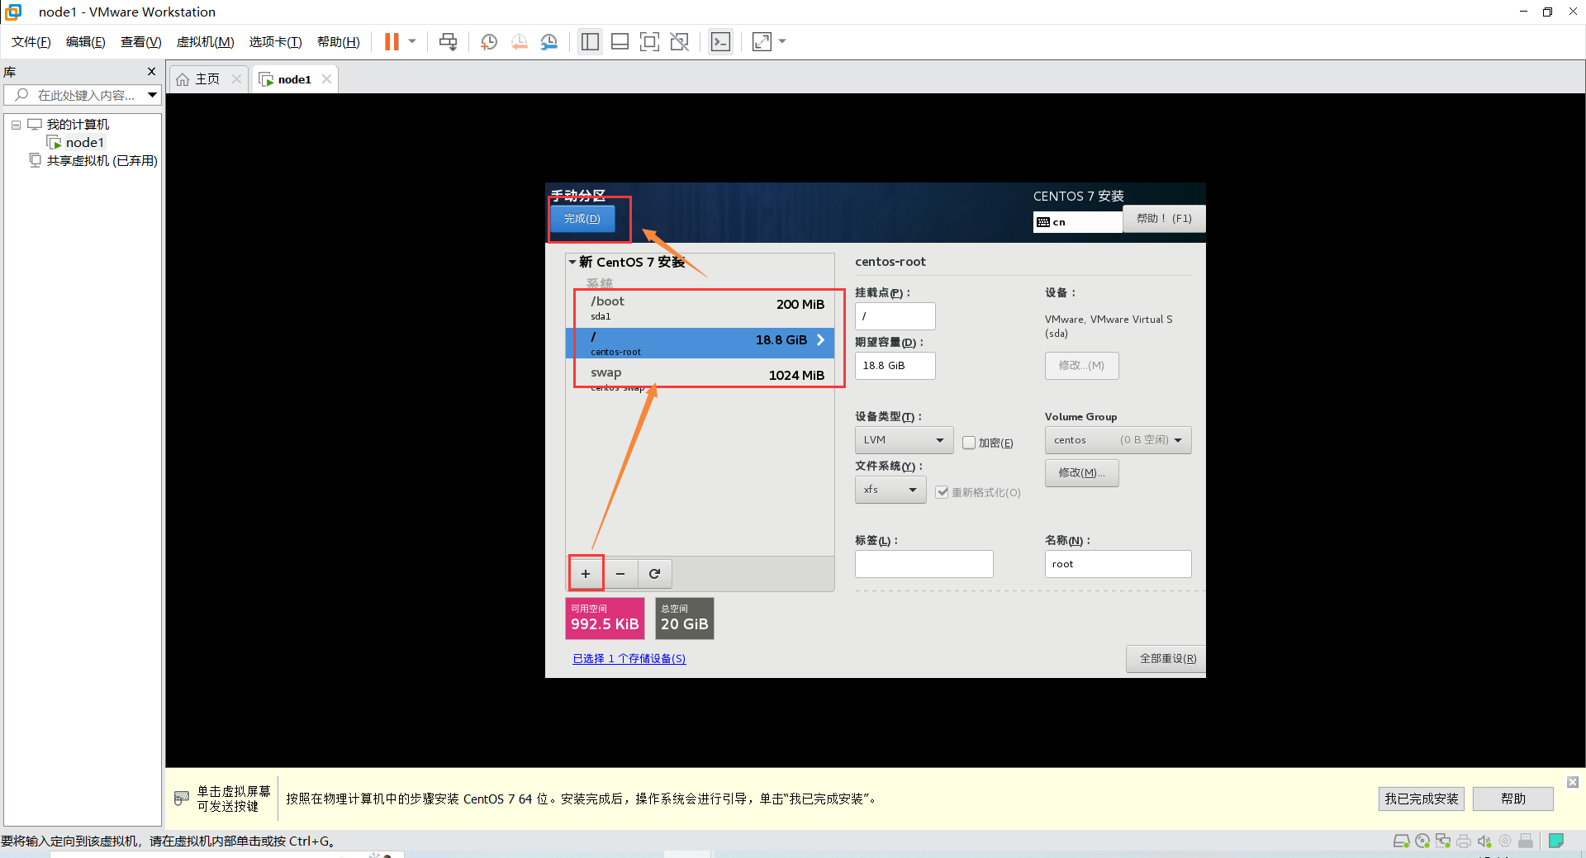Click the hard disk status icon
The height and width of the screenshot is (858, 1586).
[1401, 841]
